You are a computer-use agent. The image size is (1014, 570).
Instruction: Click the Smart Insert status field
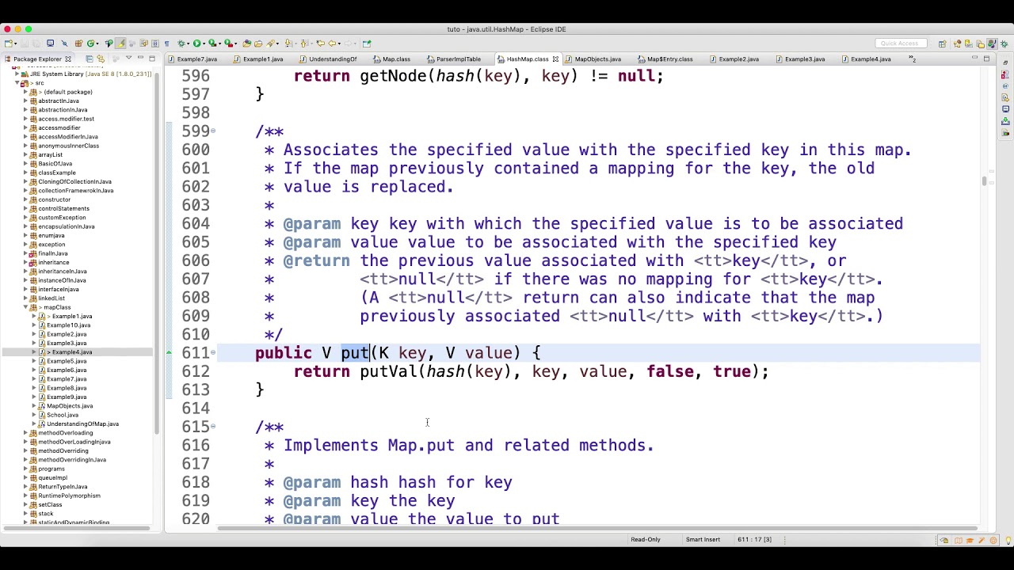pyautogui.click(x=703, y=540)
